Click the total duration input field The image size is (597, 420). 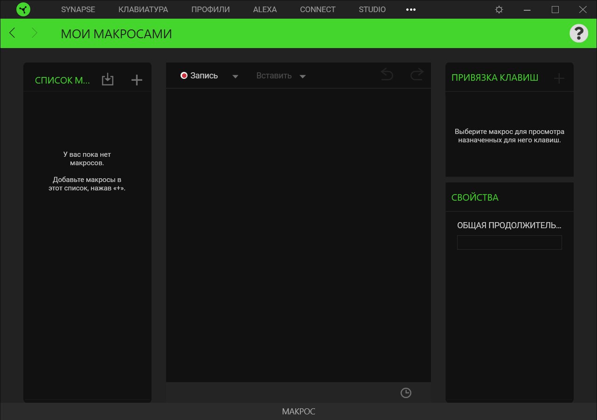[x=509, y=242]
